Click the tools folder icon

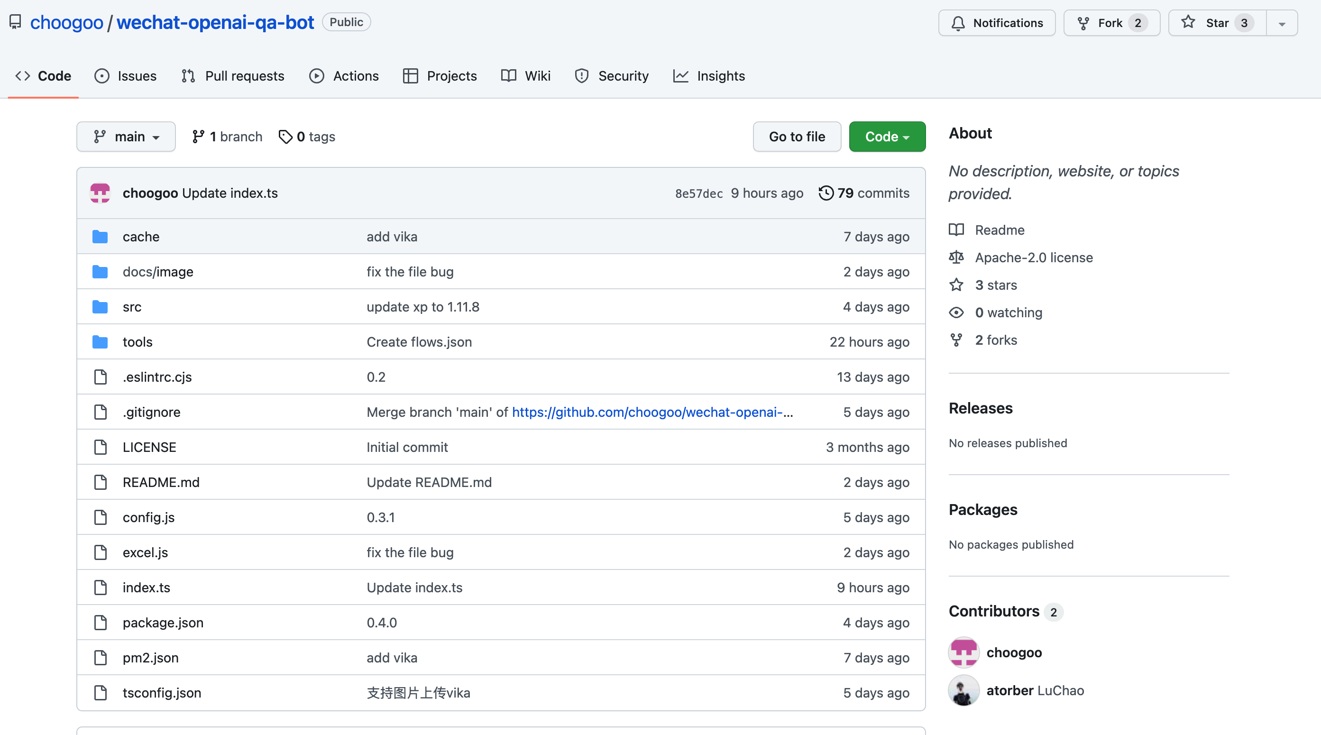click(100, 341)
